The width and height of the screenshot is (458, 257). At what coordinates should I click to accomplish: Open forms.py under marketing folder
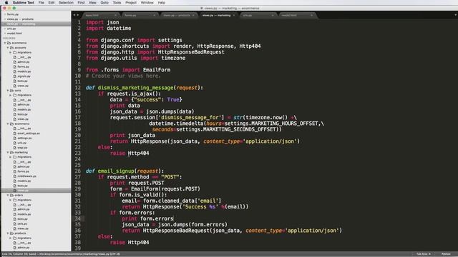tap(23, 171)
